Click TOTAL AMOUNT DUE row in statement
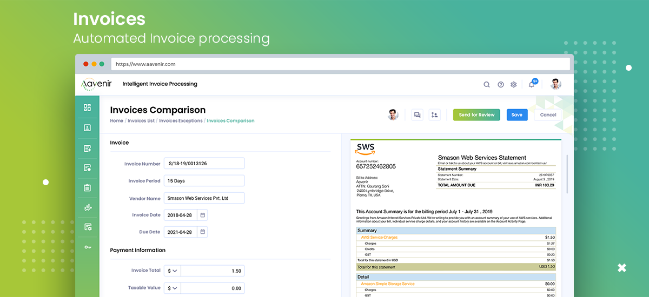This screenshot has height=297, width=649. point(496,185)
